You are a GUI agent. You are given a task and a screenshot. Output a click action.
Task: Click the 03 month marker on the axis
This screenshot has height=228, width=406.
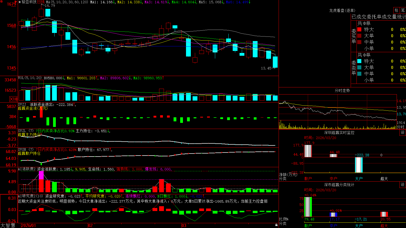184,225
